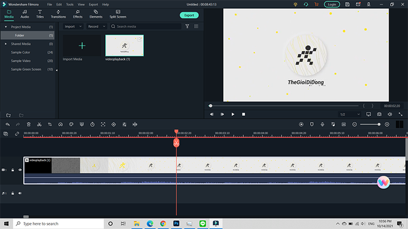The height and width of the screenshot is (229, 408).
Task: Click the add new folder icon
Action: (9, 115)
